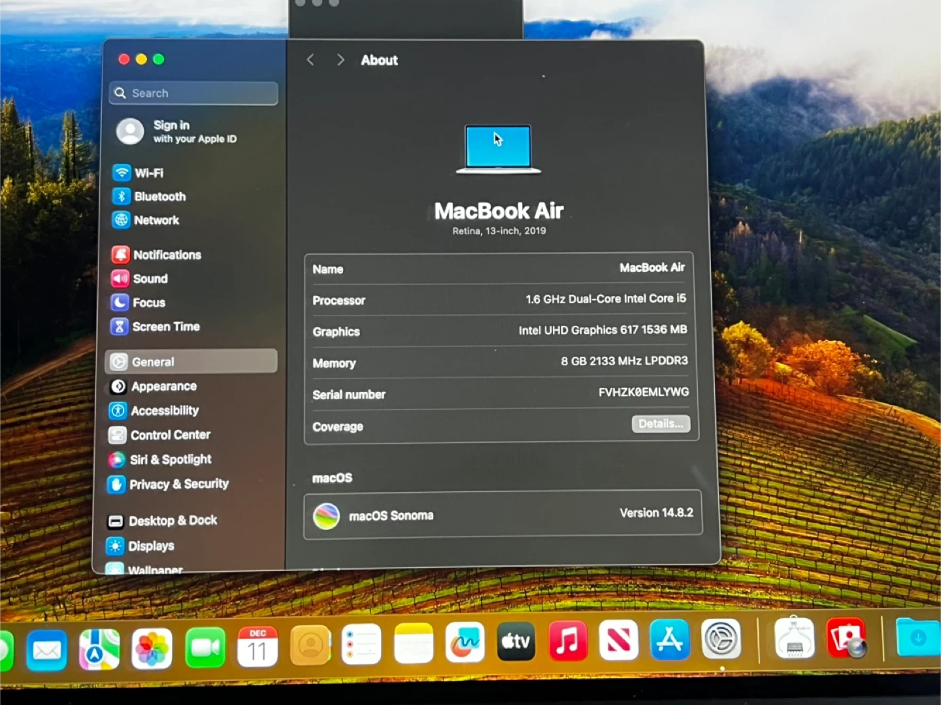The height and width of the screenshot is (705, 941).
Task: Navigate back with the left chevron
Action: 310,60
